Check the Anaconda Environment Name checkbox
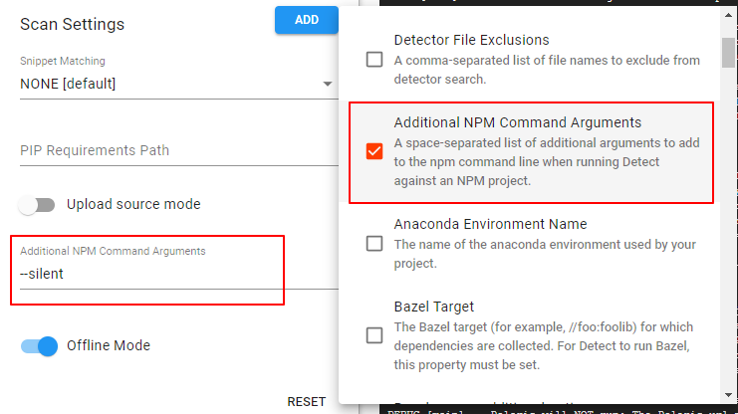Screen dimensions: 738x414 tap(374, 244)
